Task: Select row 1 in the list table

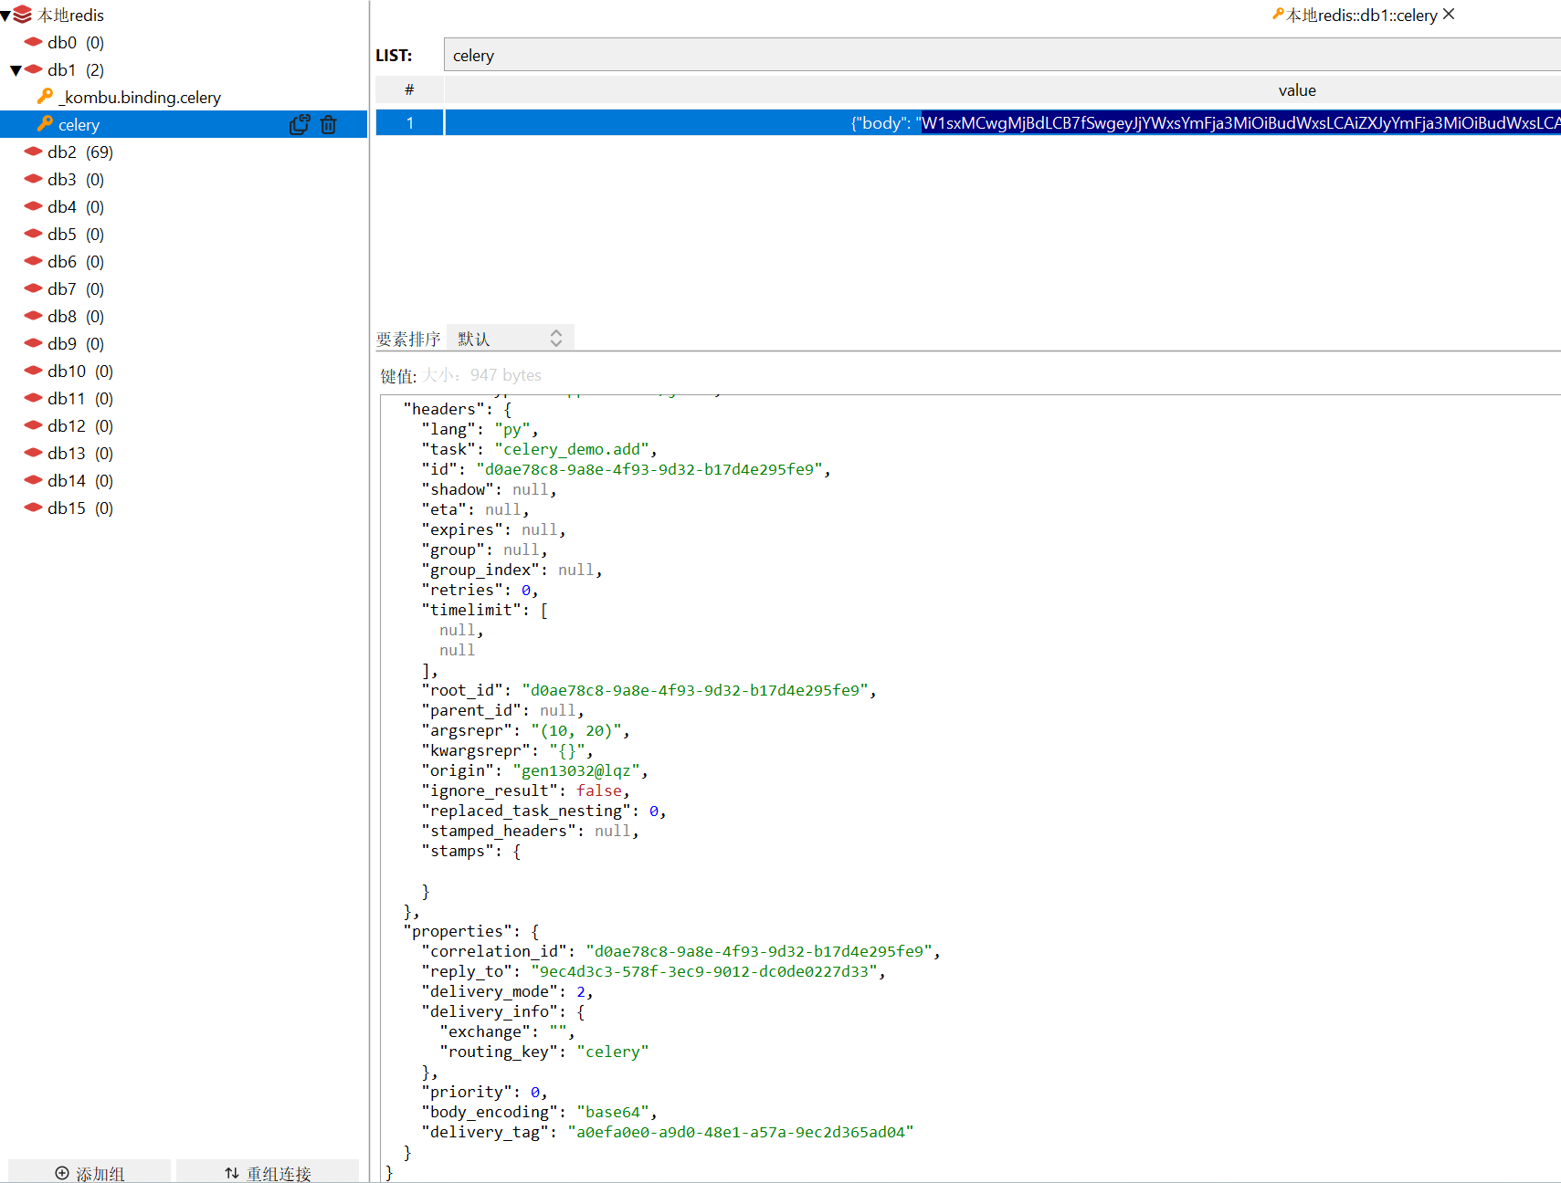Action: (410, 122)
